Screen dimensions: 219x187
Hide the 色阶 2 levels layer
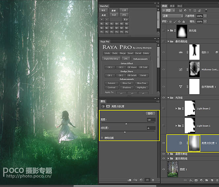click(x=164, y=52)
